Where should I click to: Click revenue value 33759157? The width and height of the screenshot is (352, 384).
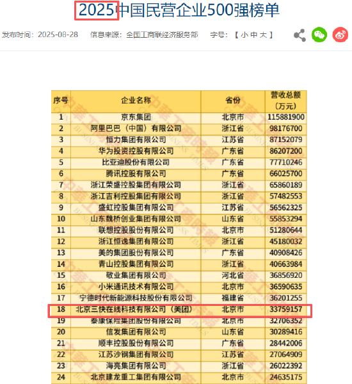coord(286,309)
